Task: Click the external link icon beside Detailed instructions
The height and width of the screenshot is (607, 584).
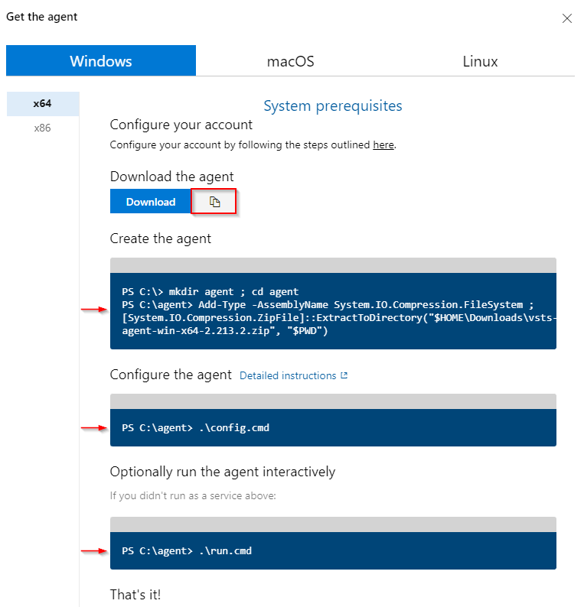Action: click(344, 375)
